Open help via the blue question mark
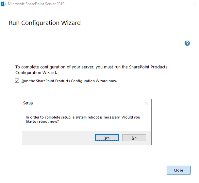This screenshot has width=199, height=183. coord(187,43)
